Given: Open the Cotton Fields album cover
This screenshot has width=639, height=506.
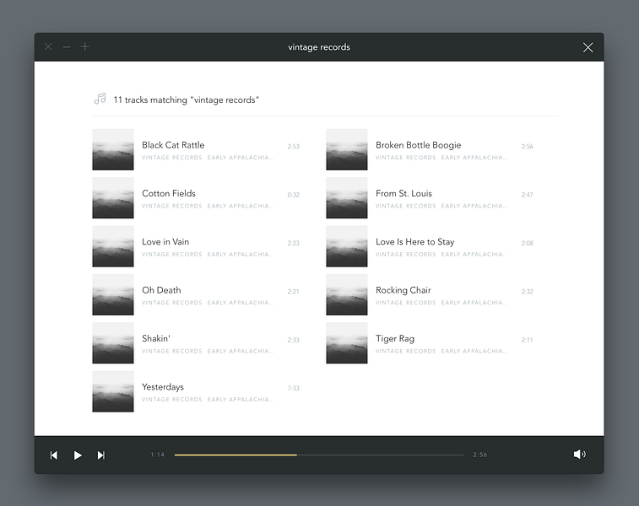Looking at the screenshot, I should (x=113, y=198).
